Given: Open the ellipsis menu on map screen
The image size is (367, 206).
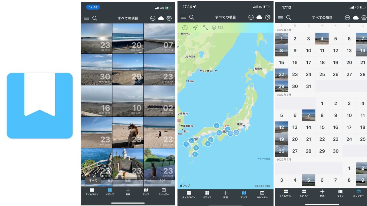Looking at the screenshot, I should [251, 17].
